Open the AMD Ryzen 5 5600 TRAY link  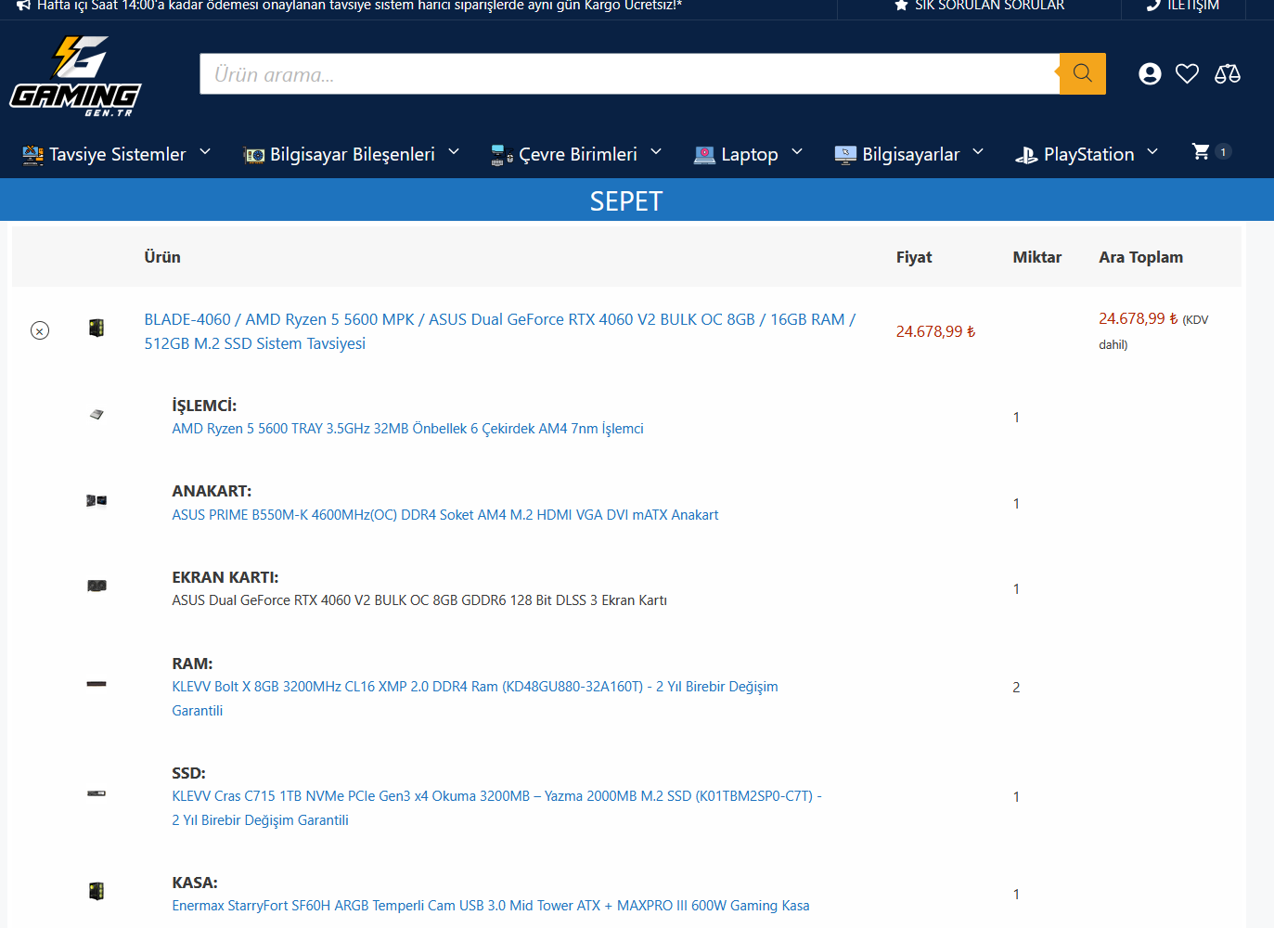(407, 429)
